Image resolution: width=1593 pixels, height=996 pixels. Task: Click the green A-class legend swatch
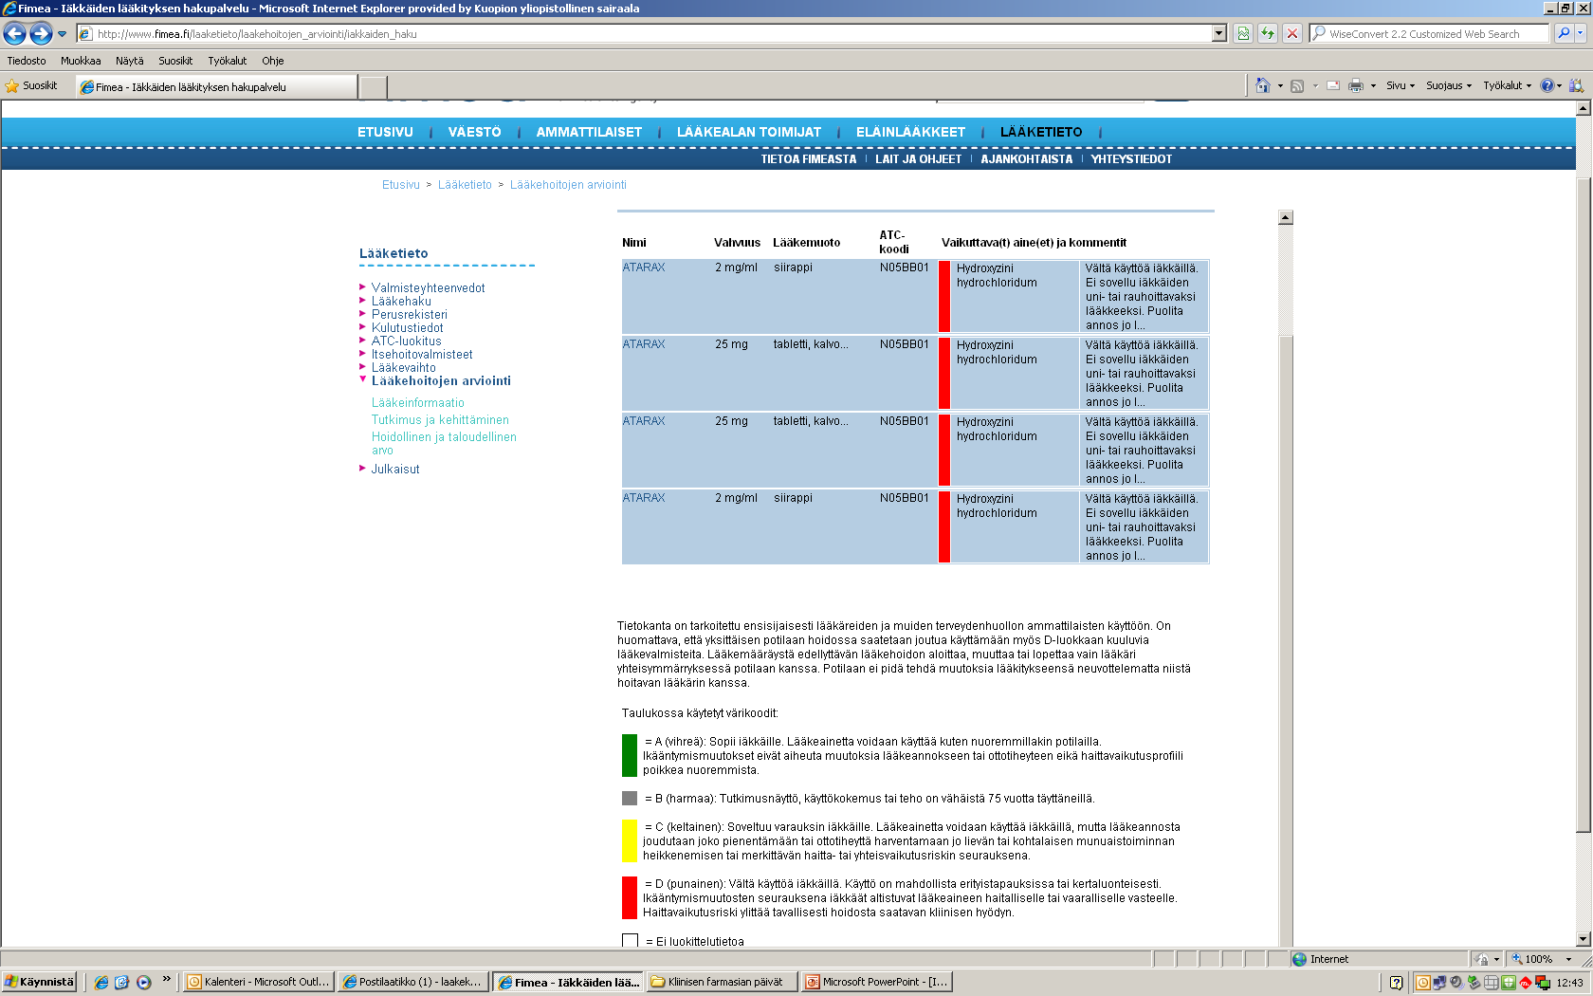coord(630,756)
